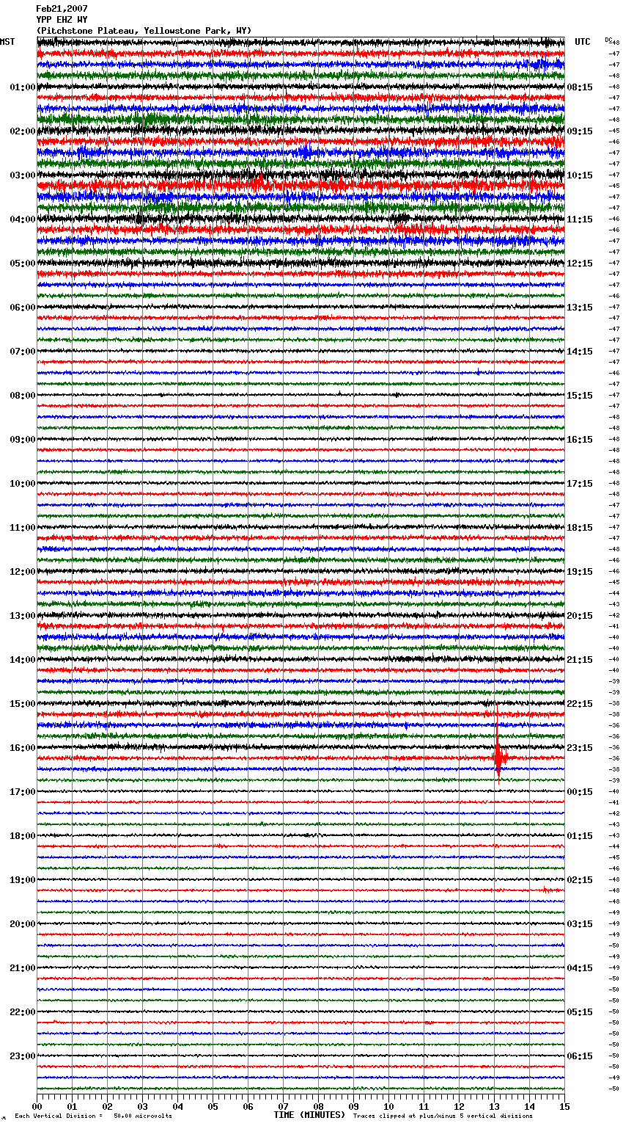Click the 04:15 UTC time label

tap(580, 968)
